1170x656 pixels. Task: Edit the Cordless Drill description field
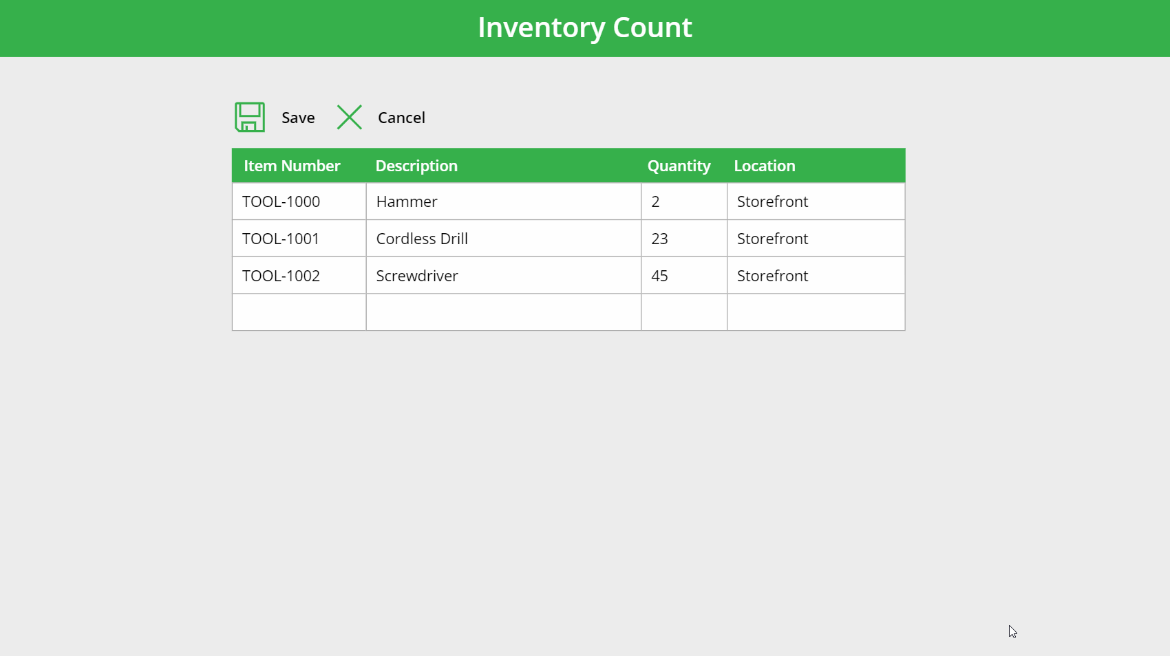[503, 239]
